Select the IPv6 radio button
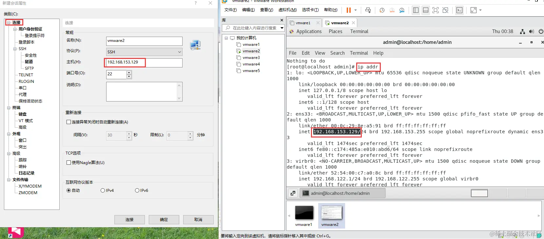Image resolution: width=544 pixels, height=239 pixels. pyautogui.click(x=137, y=191)
